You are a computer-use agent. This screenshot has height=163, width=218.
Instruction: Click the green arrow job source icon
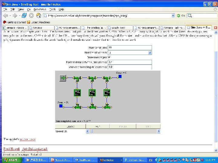click(x=63, y=78)
